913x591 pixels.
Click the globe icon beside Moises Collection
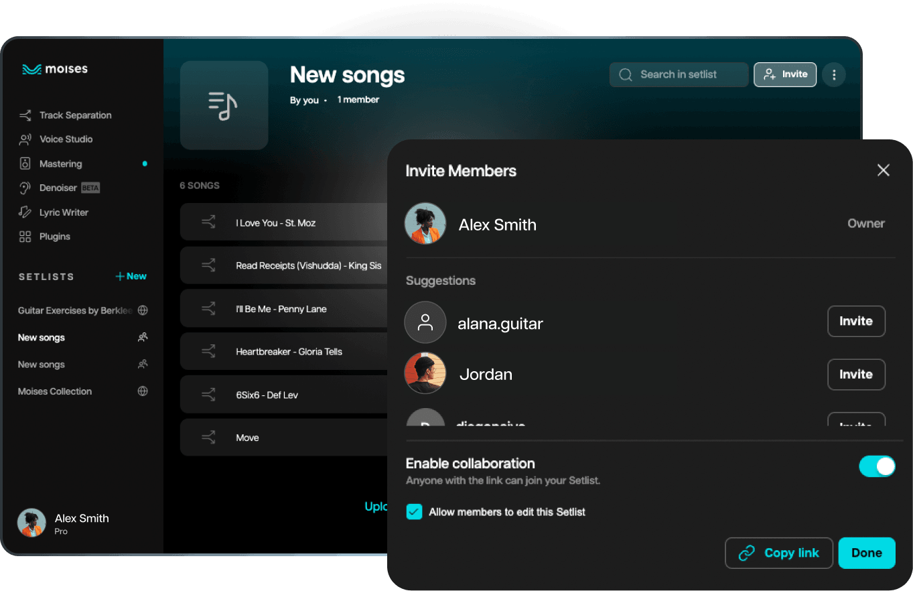point(143,391)
